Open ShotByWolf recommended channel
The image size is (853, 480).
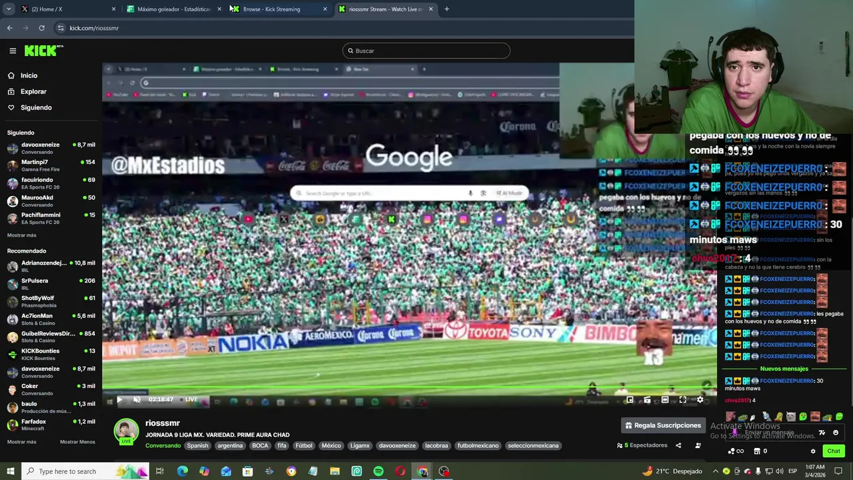point(51,301)
